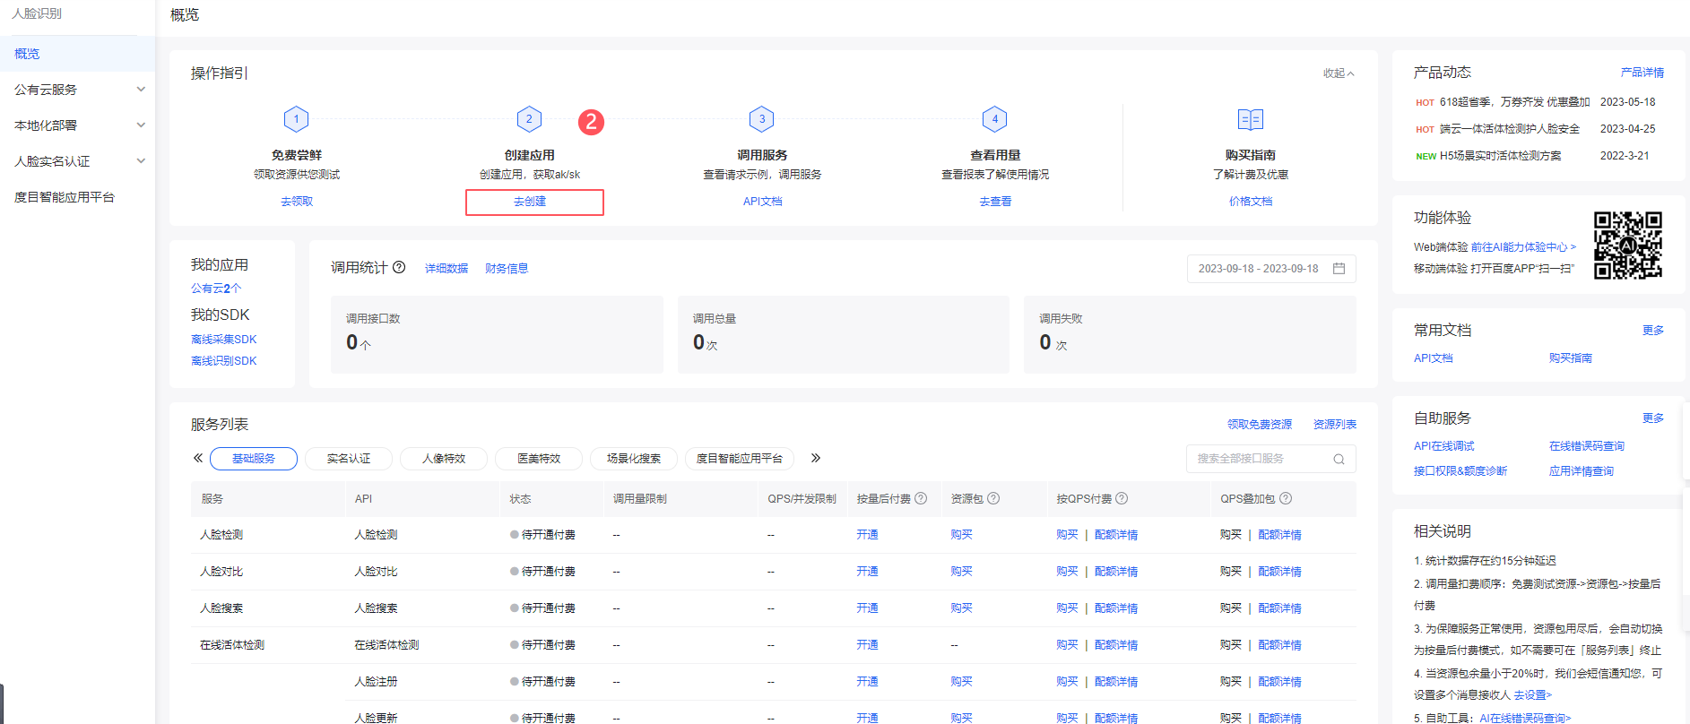This screenshot has height=724, width=1690.
Task: Open the 端云一体活体检测护人脸安全 news item
Action: tap(1510, 129)
